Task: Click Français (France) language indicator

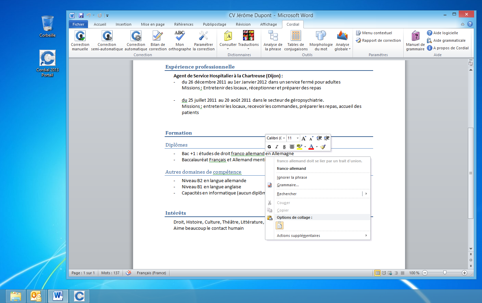Action: pos(151,273)
